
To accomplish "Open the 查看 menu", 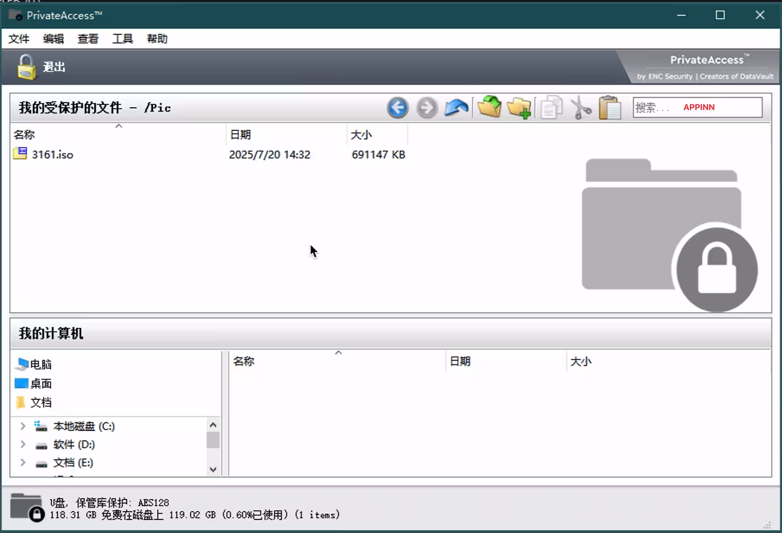I will click(88, 39).
